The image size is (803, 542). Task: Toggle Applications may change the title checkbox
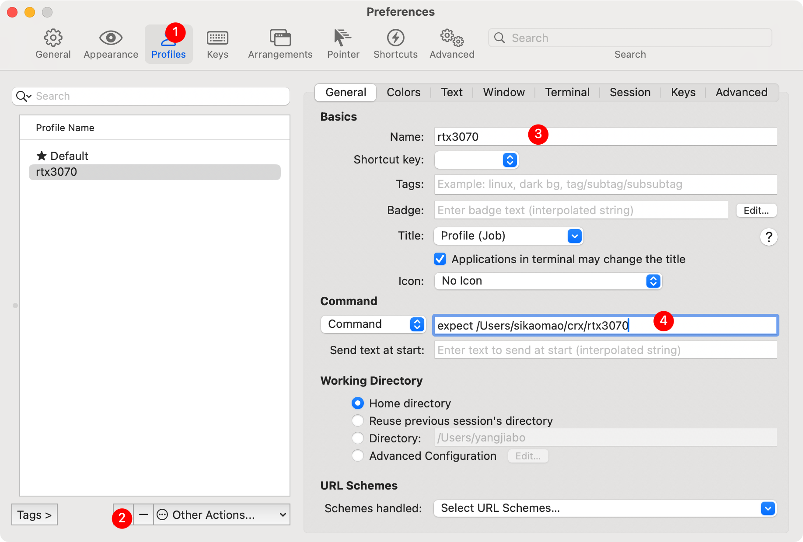pos(440,259)
